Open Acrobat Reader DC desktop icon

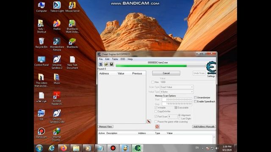coord(57,98)
